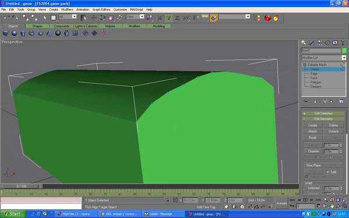Switch to the Modeling tab
This screenshot has height=218, width=349.
point(159,26)
